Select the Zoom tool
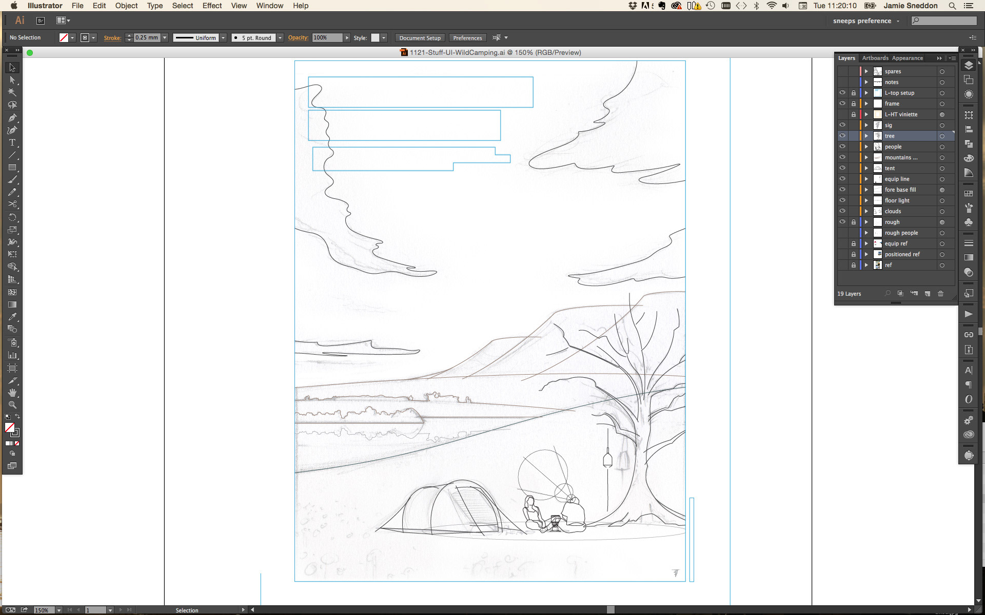985x615 pixels. [12, 405]
